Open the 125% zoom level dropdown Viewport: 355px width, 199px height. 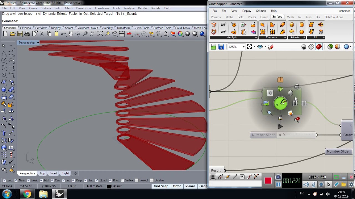click(x=243, y=47)
